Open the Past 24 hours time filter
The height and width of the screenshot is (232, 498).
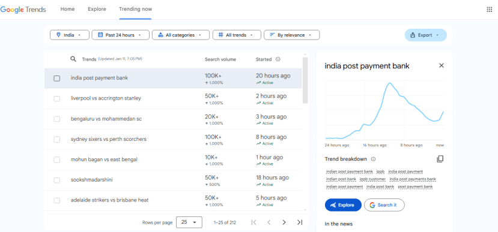click(120, 35)
